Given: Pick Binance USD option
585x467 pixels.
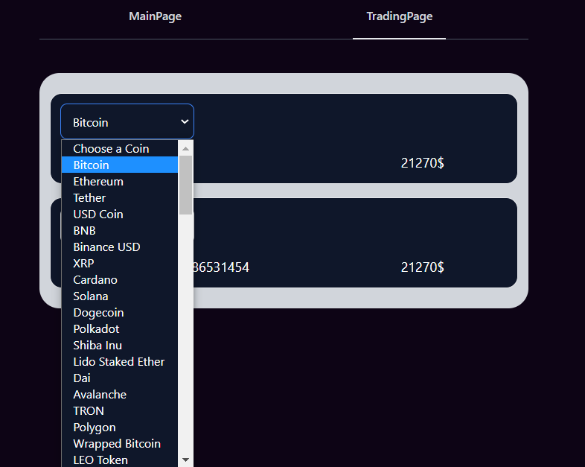Looking at the screenshot, I should 120,247.
